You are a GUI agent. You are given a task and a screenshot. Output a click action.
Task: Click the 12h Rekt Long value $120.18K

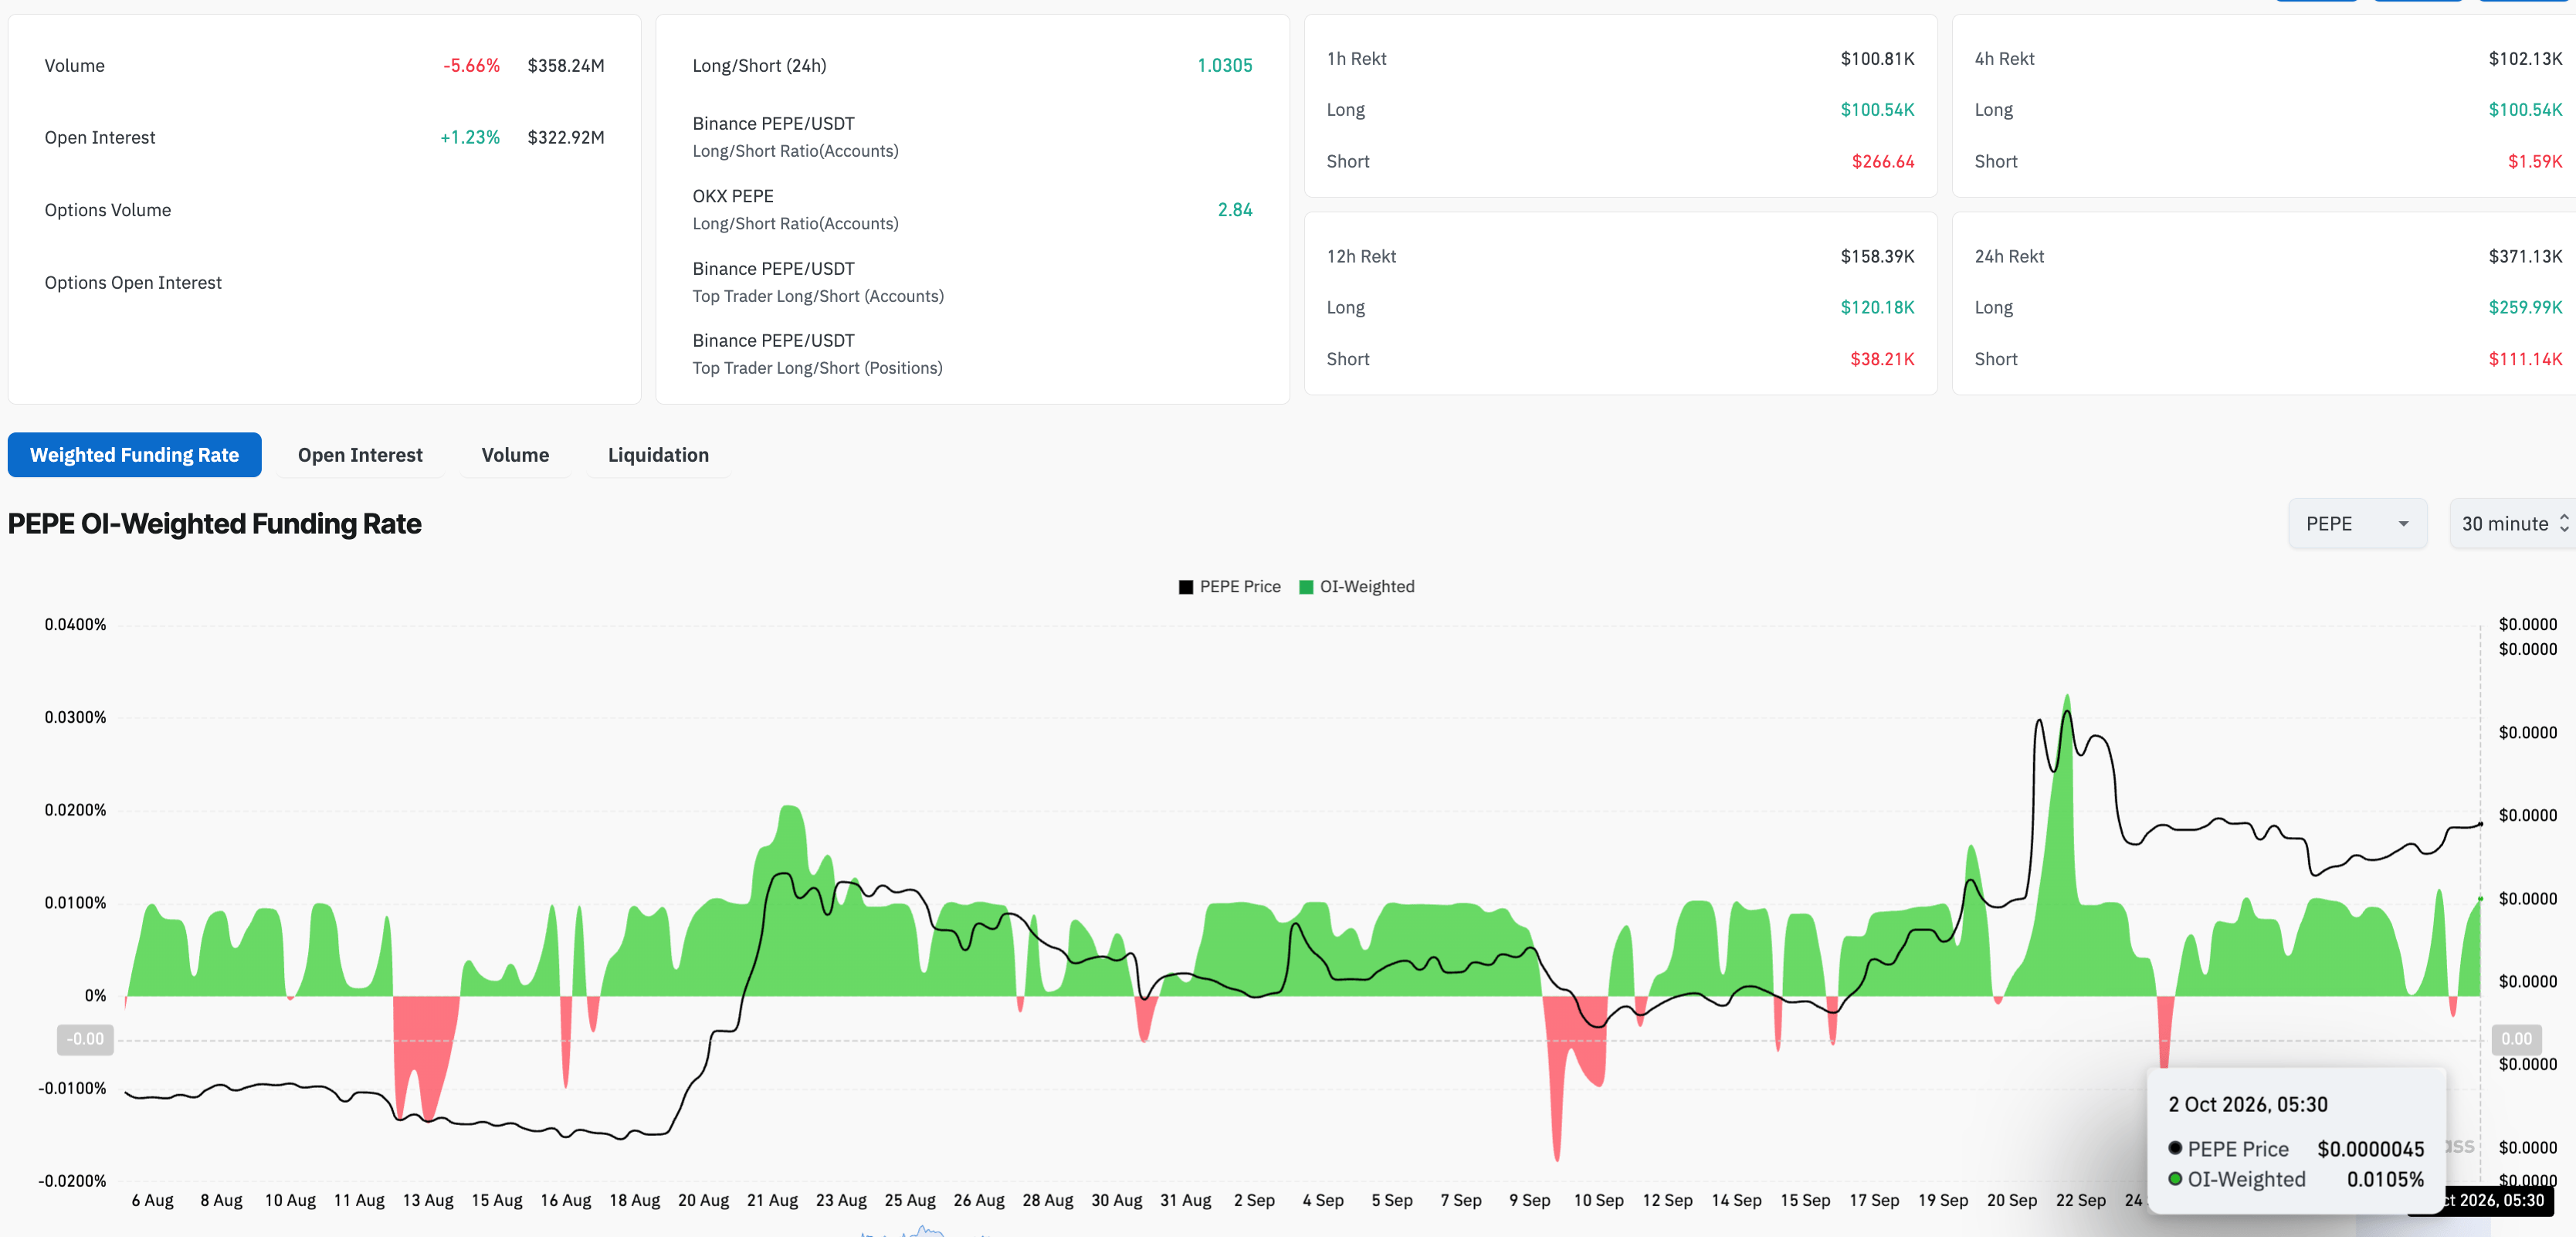coord(1877,307)
